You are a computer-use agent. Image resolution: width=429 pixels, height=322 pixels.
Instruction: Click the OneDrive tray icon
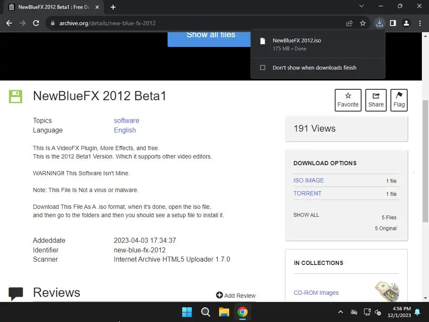[354, 312]
